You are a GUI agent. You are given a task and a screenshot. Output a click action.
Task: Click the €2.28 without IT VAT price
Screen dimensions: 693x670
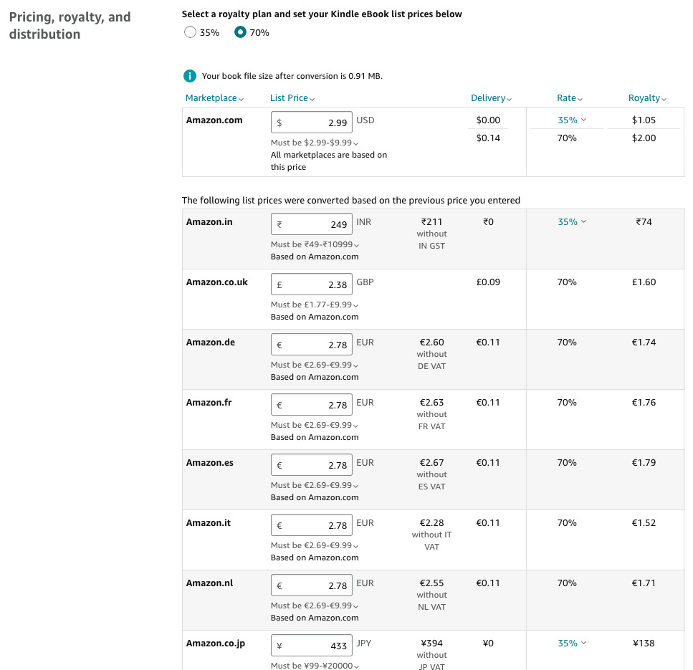click(432, 535)
